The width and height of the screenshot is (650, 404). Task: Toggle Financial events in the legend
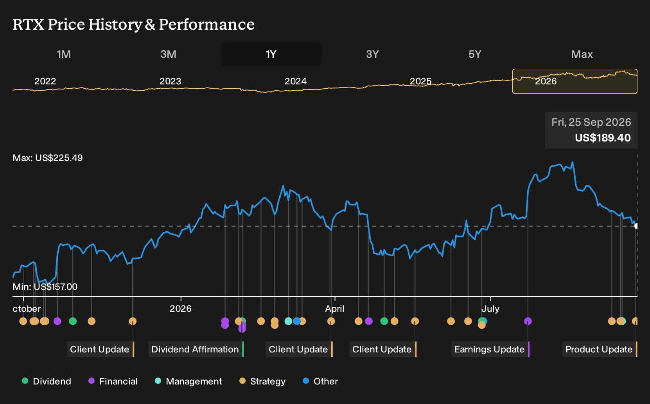click(113, 381)
